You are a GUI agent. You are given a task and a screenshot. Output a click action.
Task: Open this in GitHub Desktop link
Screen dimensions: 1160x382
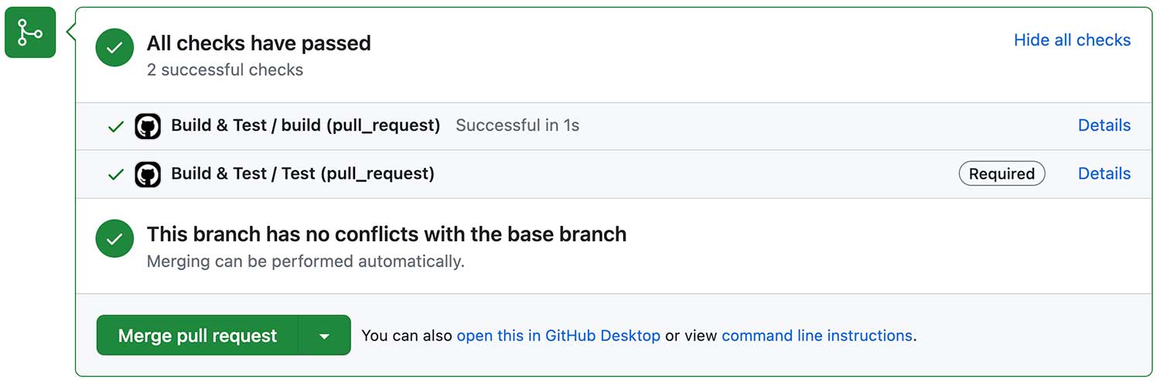[558, 336]
